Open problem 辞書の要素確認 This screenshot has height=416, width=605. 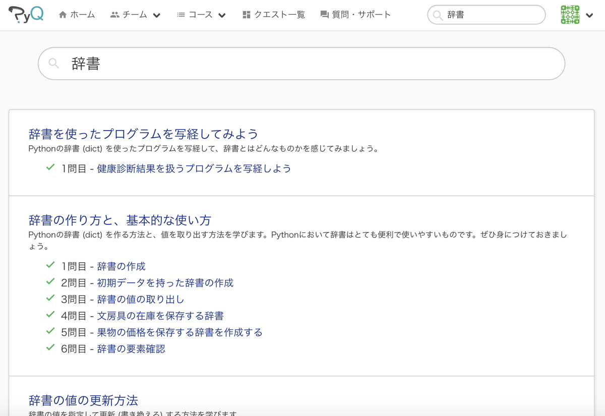[131, 349]
